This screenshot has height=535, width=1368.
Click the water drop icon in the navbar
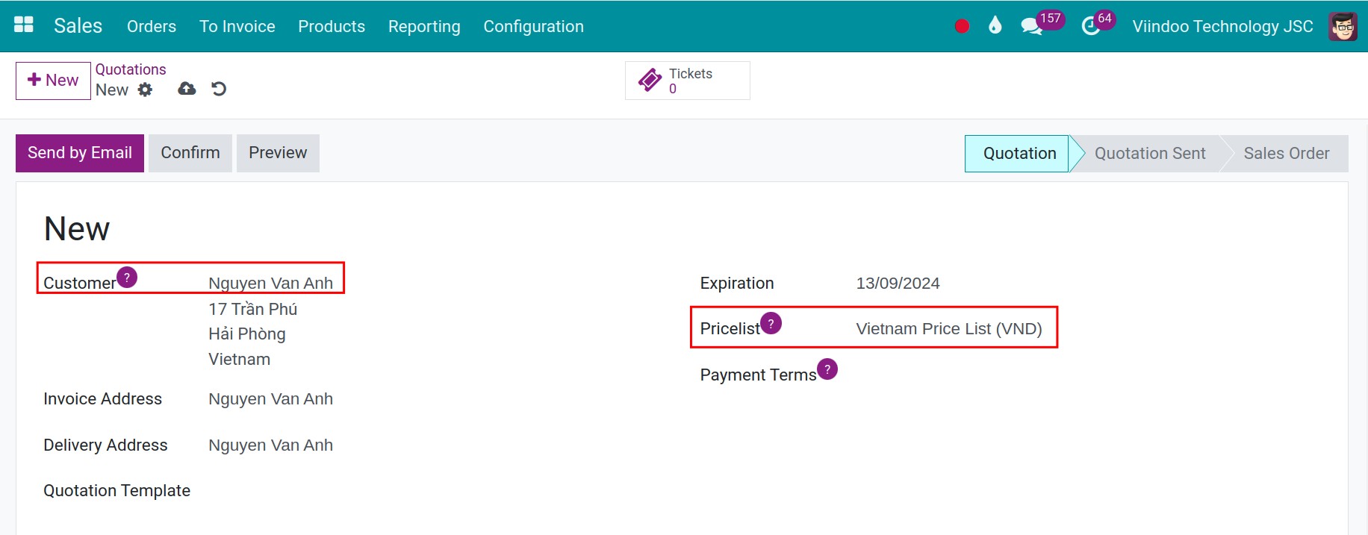pos(995,26)
